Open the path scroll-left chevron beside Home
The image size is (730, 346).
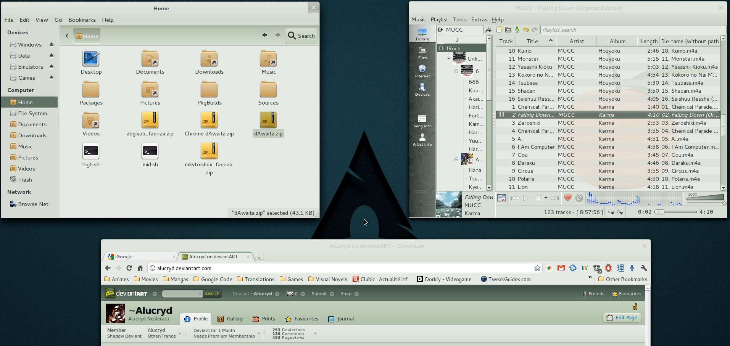[67, 36]
